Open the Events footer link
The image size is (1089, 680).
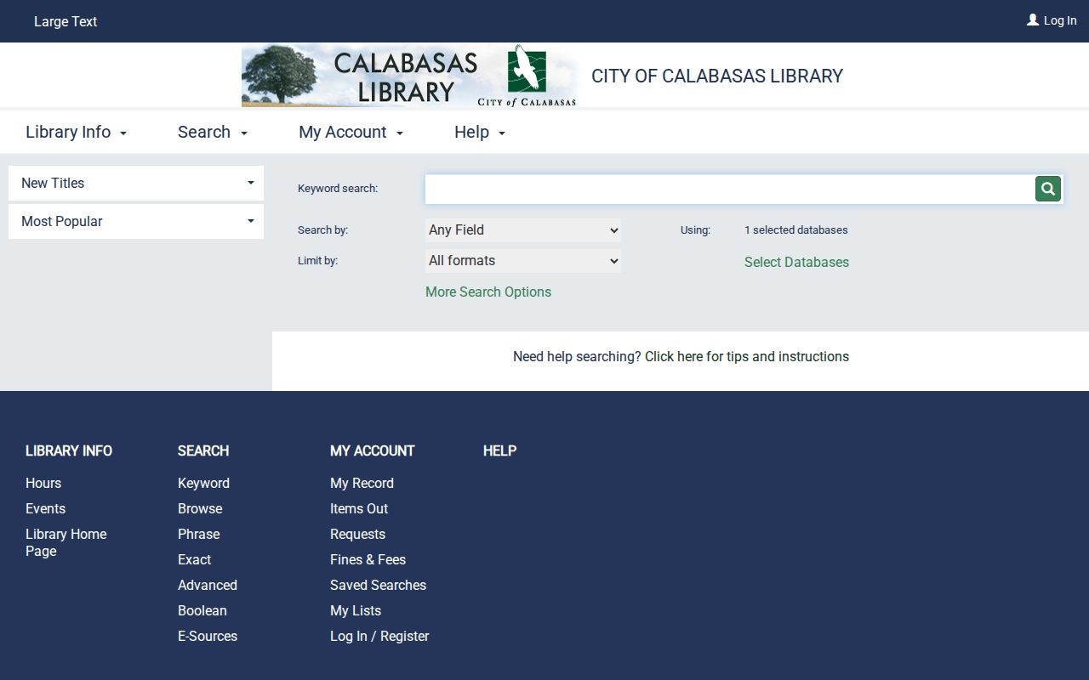pos(45,508)
